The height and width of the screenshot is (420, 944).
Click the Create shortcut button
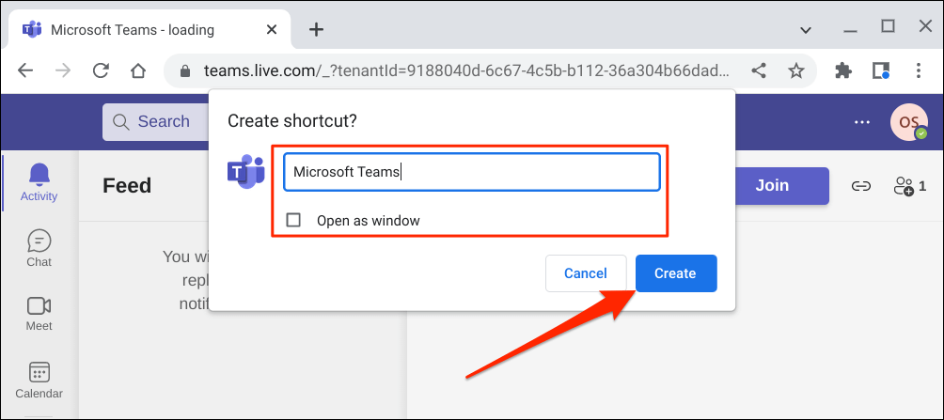point(675,273)
